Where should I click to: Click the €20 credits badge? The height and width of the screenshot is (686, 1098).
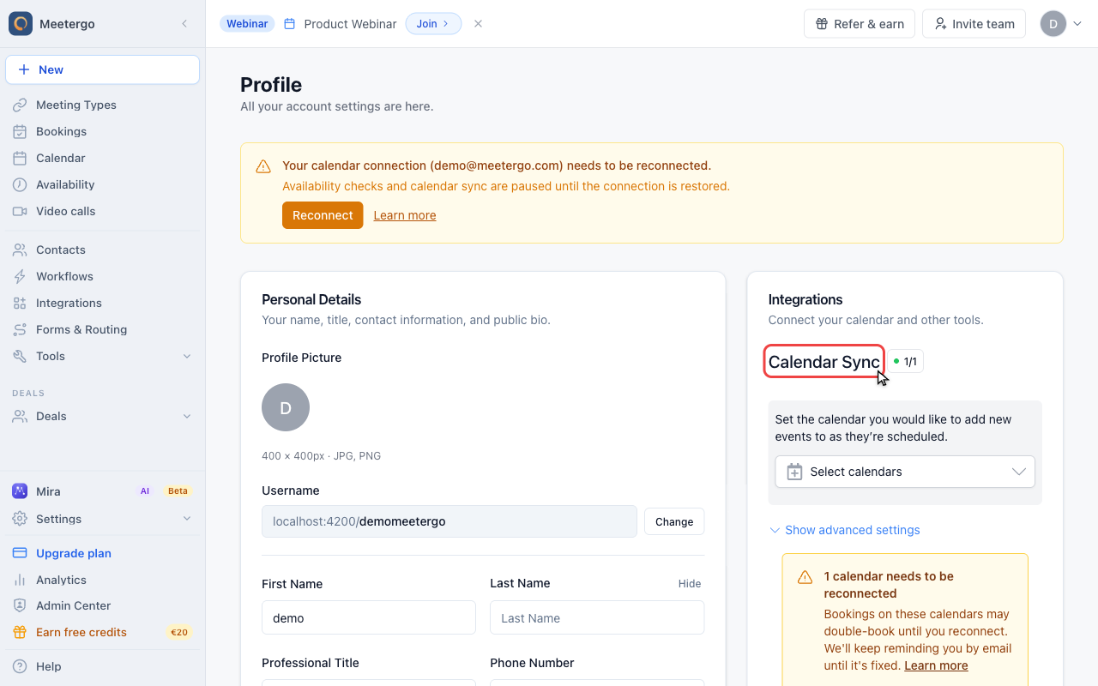pos(179,633)
